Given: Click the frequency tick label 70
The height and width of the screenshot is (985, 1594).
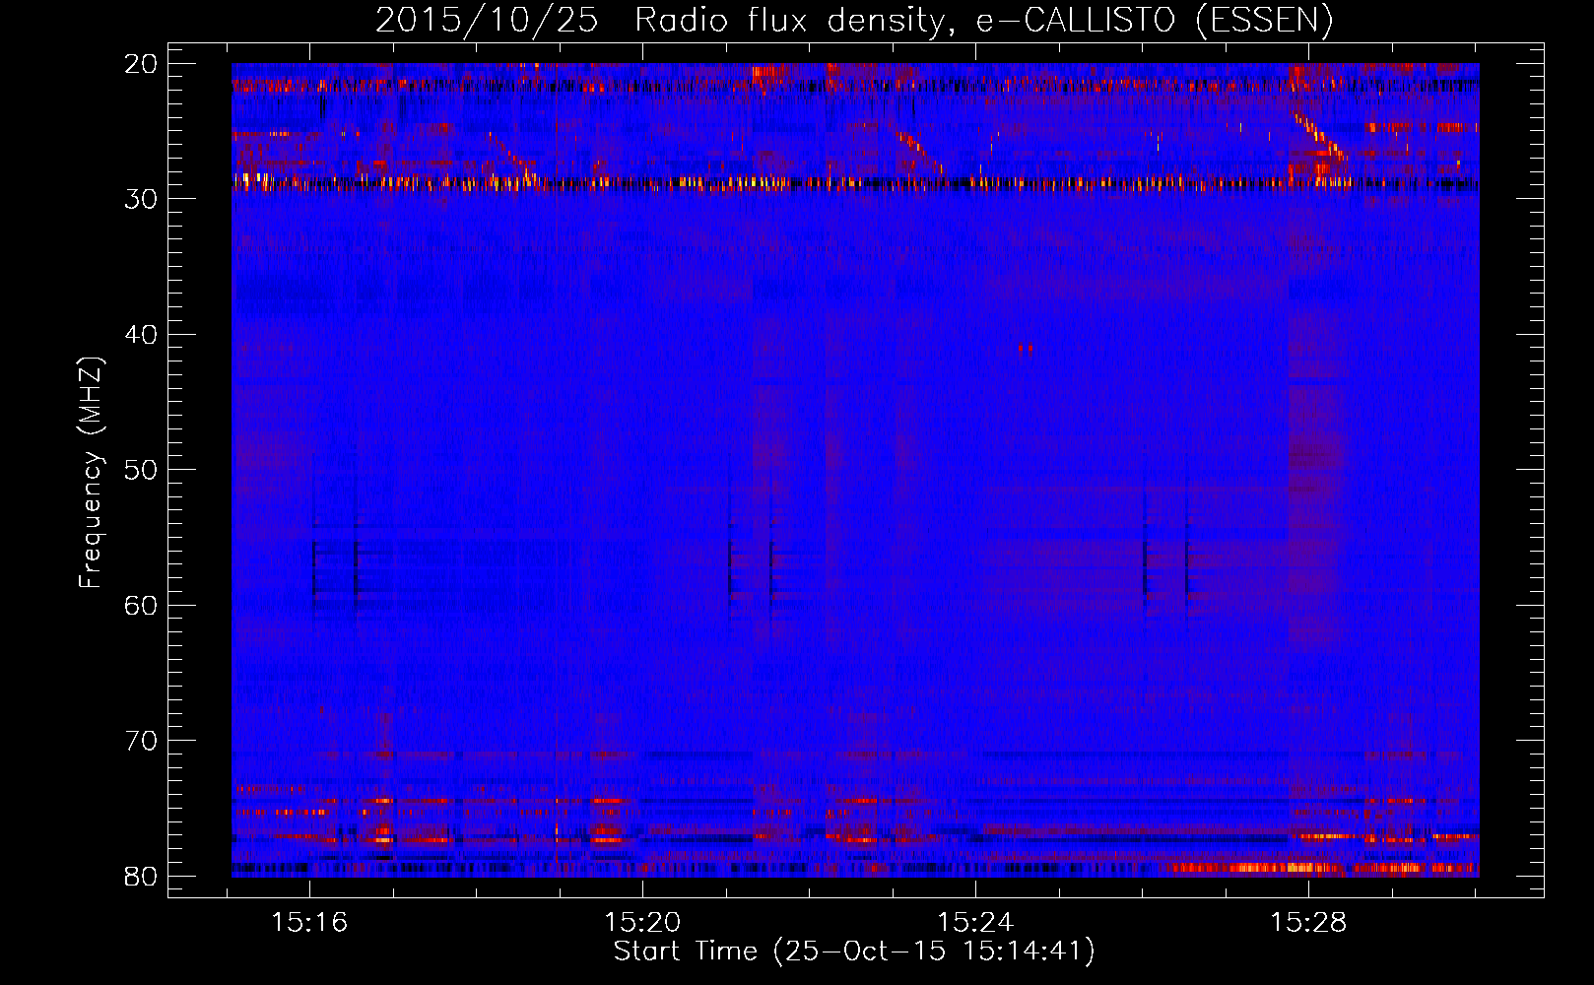Looking at the screenshot, I should [x=141, y=741].
